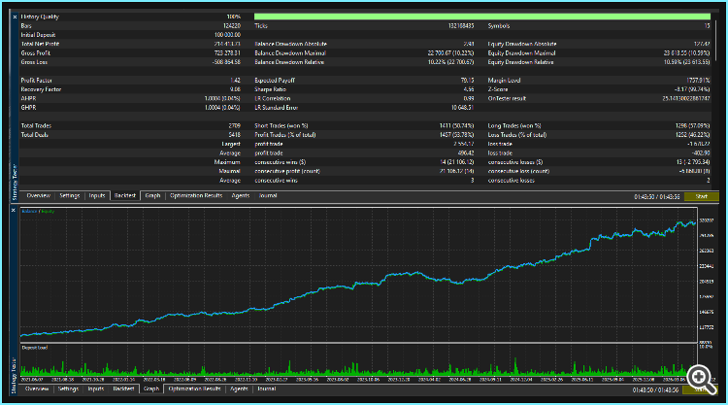This screenshot has width=728, height=405.
Task: Open Graph tab in the report panel
Action: click(152, 195)
